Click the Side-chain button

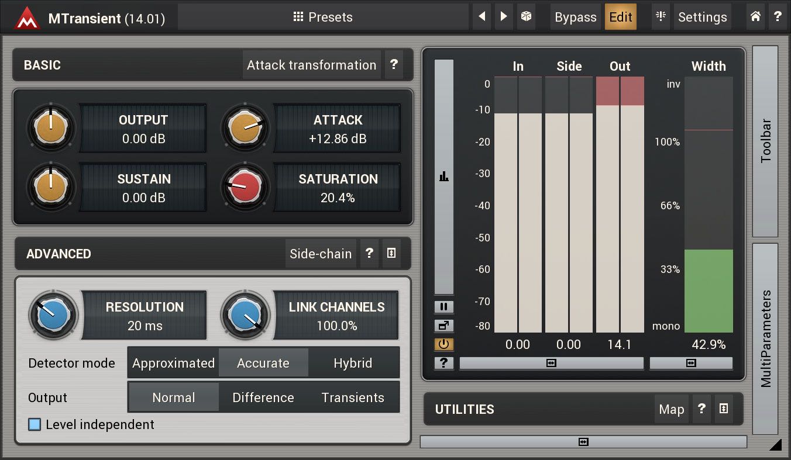pos(321,254)
